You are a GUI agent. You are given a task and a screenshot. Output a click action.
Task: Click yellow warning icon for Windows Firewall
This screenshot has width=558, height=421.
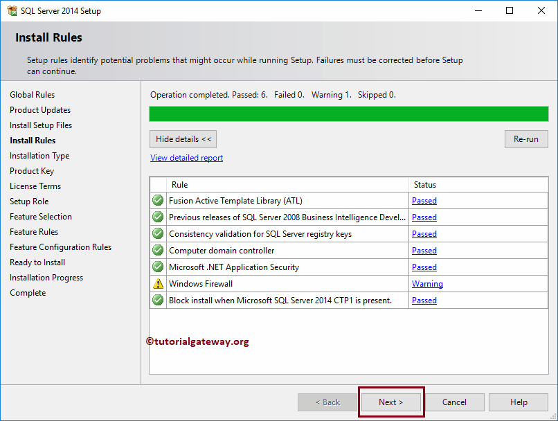[158, 284]
